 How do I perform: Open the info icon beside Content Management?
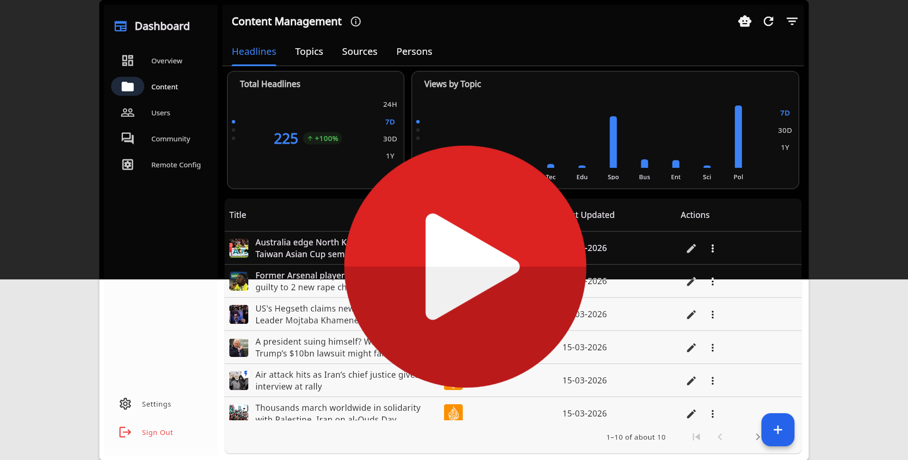[355, 21]
